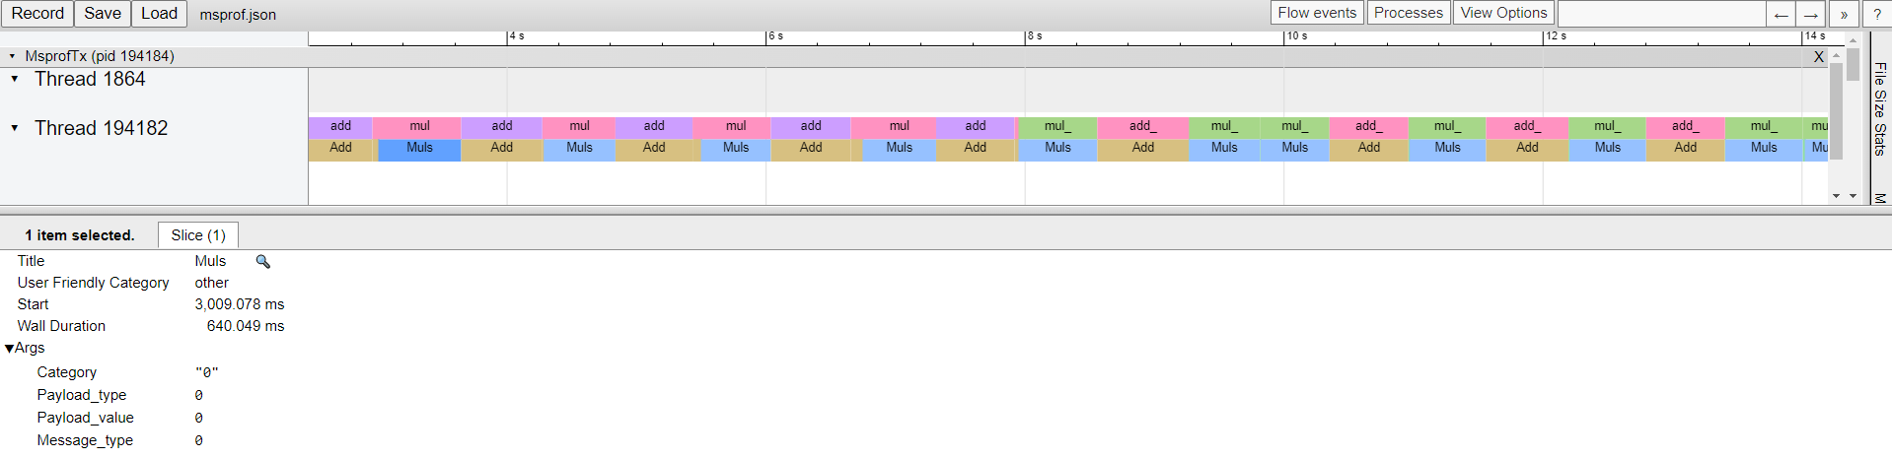Image resolution: width=1892 pixels, height=459 pixels.
Task: Close MsprofTx process with X
Action: tap(1819, 57)
